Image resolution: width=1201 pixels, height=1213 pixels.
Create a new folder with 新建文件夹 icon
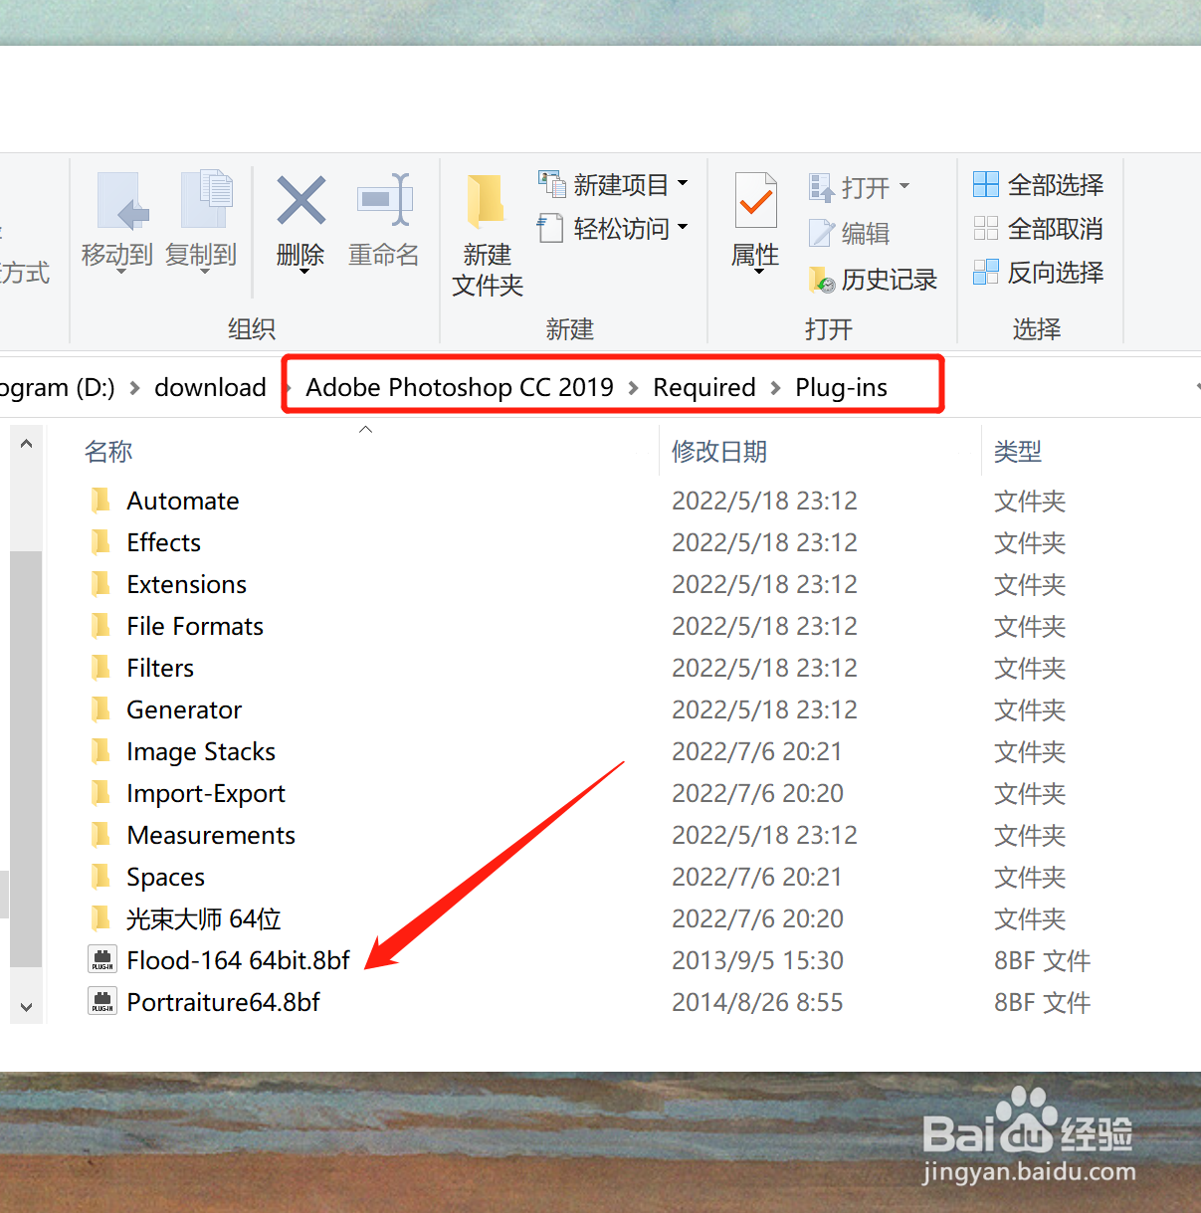click(486, 200)
